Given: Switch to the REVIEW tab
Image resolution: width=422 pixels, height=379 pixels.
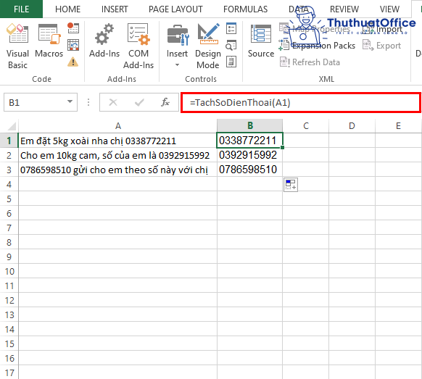Looking at the screenshot, I should coord(344,9).
